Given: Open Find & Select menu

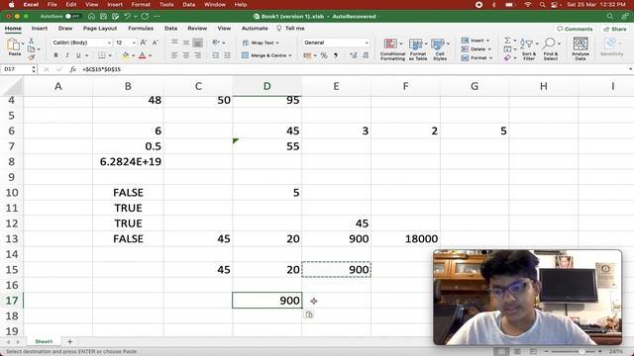Looking at the screenshot, I should tap(551, 49).
